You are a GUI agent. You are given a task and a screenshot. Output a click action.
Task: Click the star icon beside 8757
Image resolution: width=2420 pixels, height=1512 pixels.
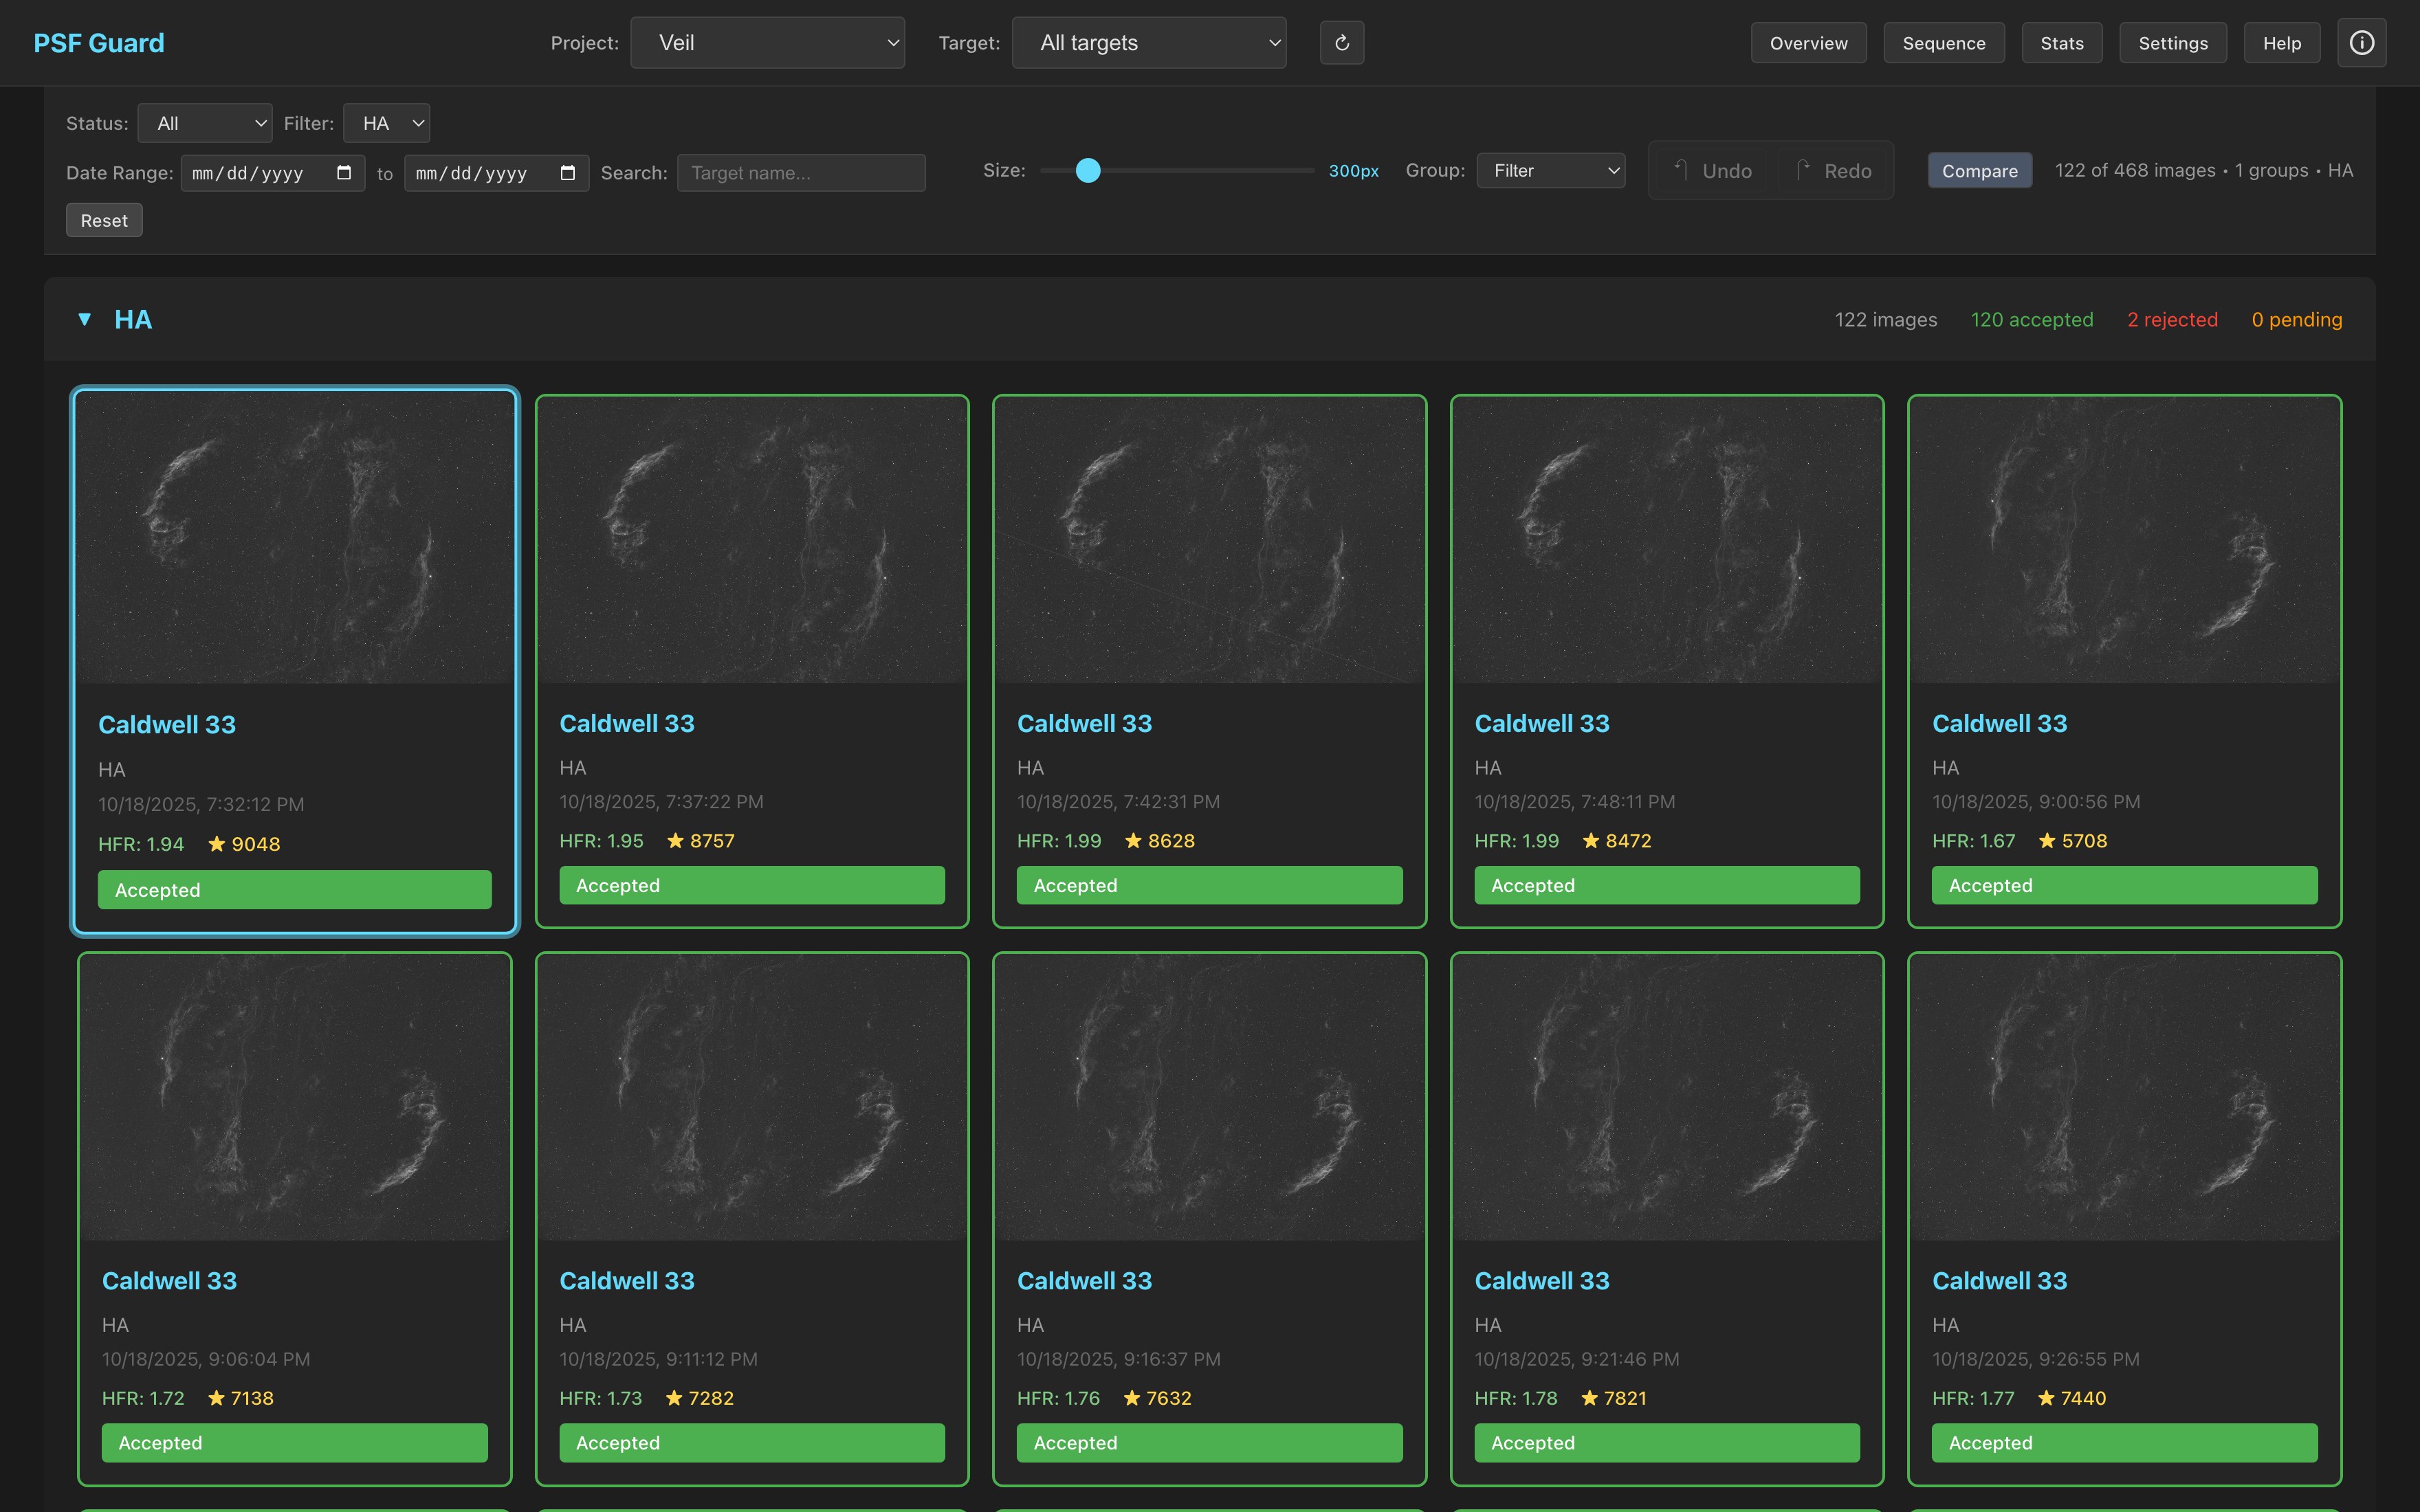(x=676, y=841)
